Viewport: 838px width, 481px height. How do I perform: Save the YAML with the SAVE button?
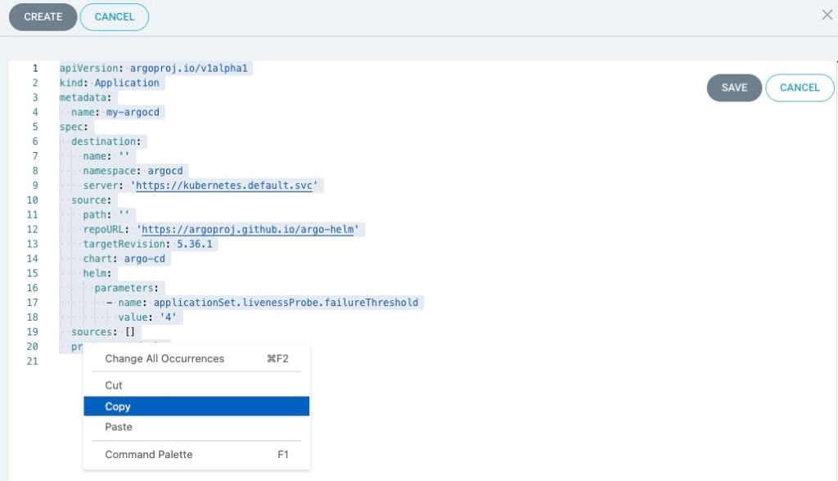[x=734, y=88]
